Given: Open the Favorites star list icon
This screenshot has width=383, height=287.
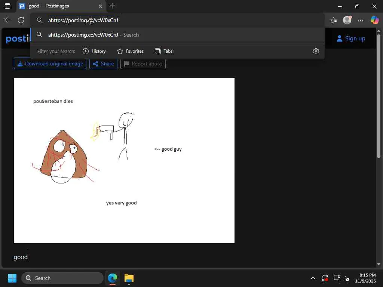Looking at the screenshot, I should 334,20.
